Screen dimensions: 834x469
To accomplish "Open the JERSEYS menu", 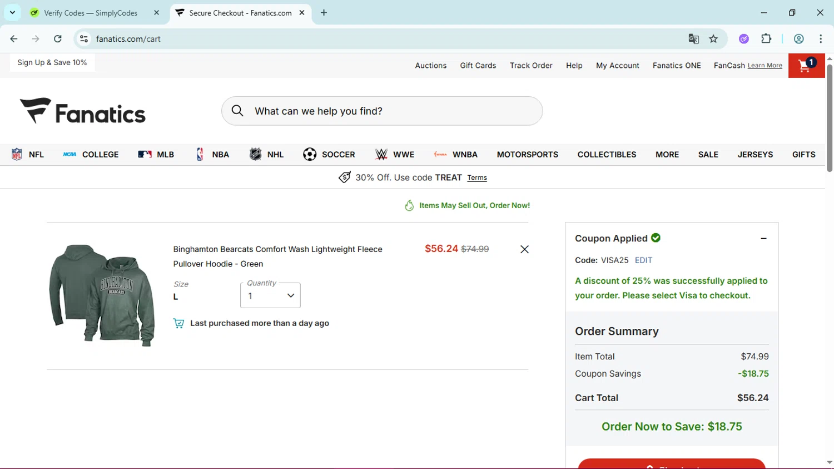I will click(755, 155).
